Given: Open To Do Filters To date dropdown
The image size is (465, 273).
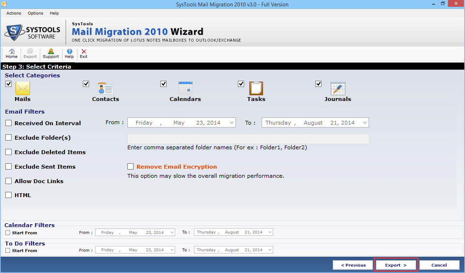Looking at the screenshot, I should (270, 250).
